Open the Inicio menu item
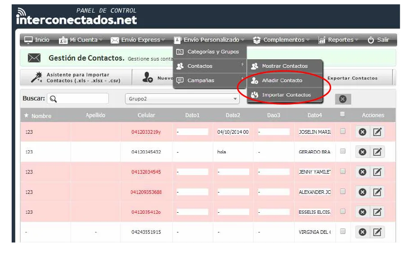This screenshot has width=412, height=254. (37, 40)
